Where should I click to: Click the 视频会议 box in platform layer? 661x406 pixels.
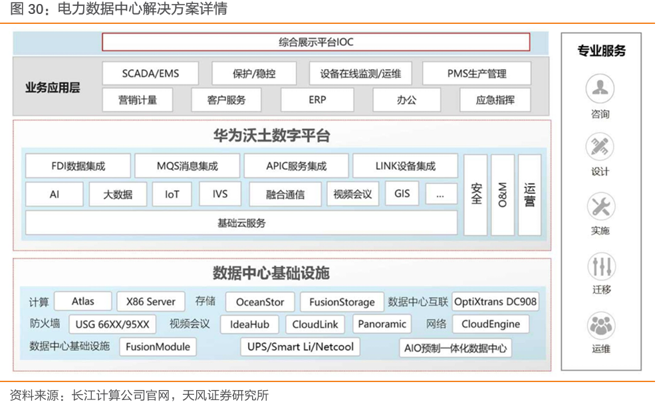pos(353,194)
